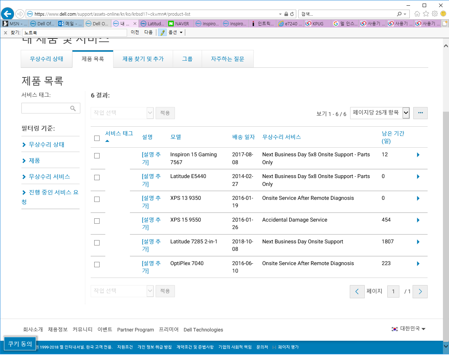Open a new browser tab
449x355 pixels.
pyautogui.click(x=445, y=24)
